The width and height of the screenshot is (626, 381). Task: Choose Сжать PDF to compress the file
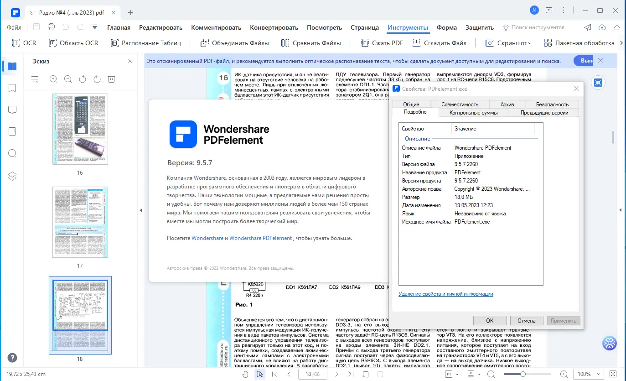382,43
